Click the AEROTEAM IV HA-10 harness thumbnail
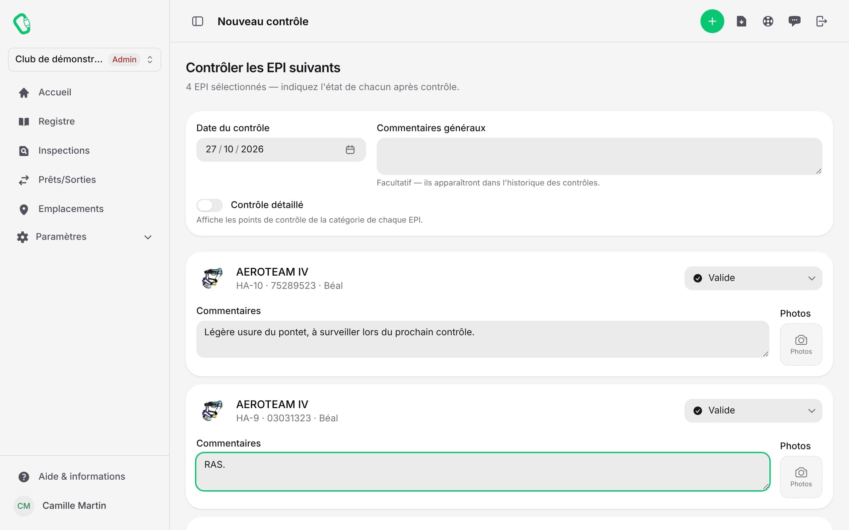 (212, 278)
